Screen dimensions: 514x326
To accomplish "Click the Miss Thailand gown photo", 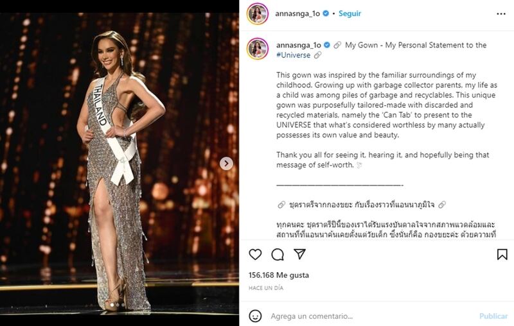I will [120, 165].
